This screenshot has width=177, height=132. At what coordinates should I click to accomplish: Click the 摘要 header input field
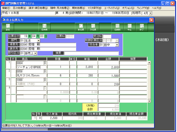click(x=92, y=53)
